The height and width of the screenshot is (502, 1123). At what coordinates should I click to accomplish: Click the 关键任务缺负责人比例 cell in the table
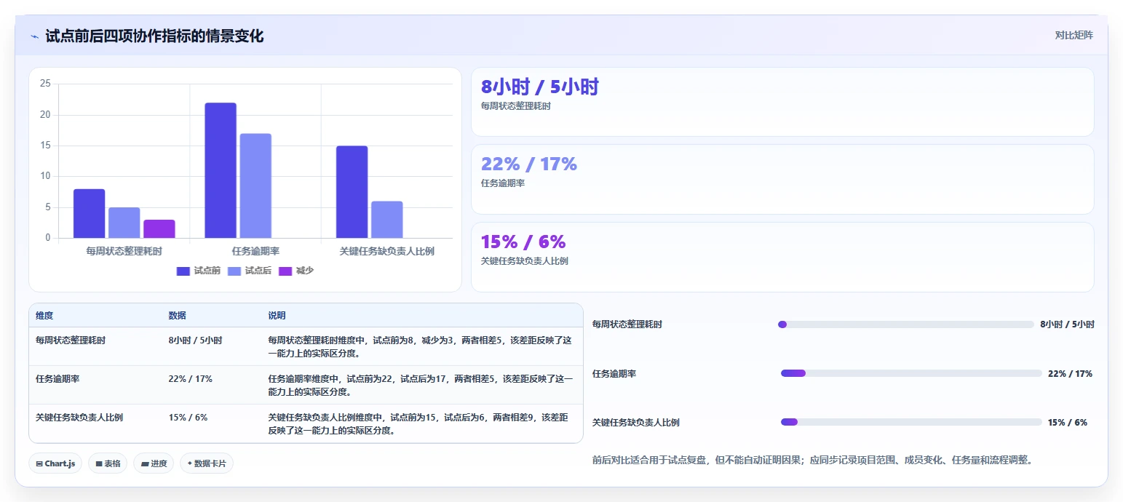click(x=79, y=417)
